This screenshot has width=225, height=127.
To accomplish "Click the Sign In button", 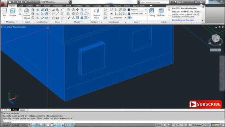I will pyautogui.click(x=179, y=2).
